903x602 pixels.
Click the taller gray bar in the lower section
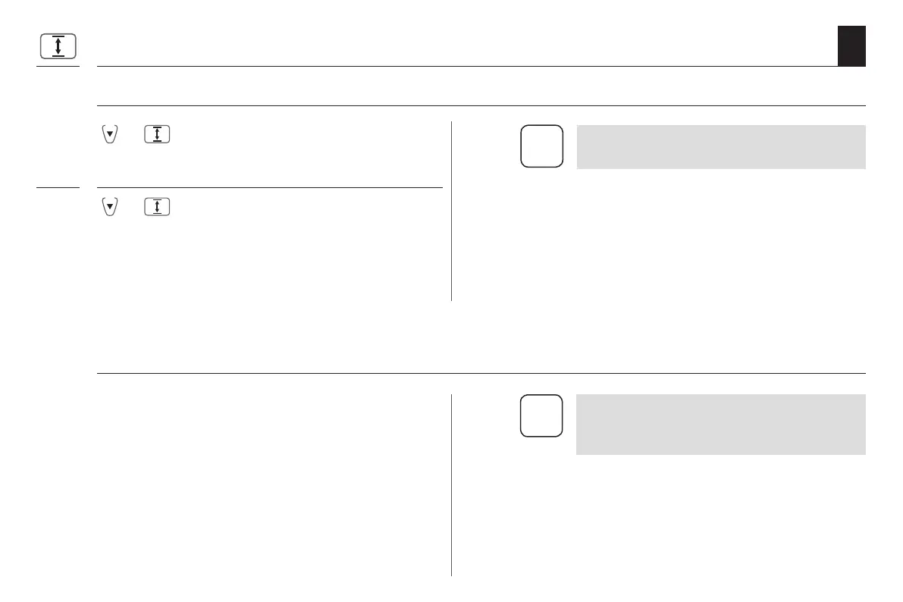click(720, 424)
